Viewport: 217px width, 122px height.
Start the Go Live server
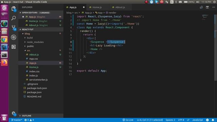click(x=128, y=120)
